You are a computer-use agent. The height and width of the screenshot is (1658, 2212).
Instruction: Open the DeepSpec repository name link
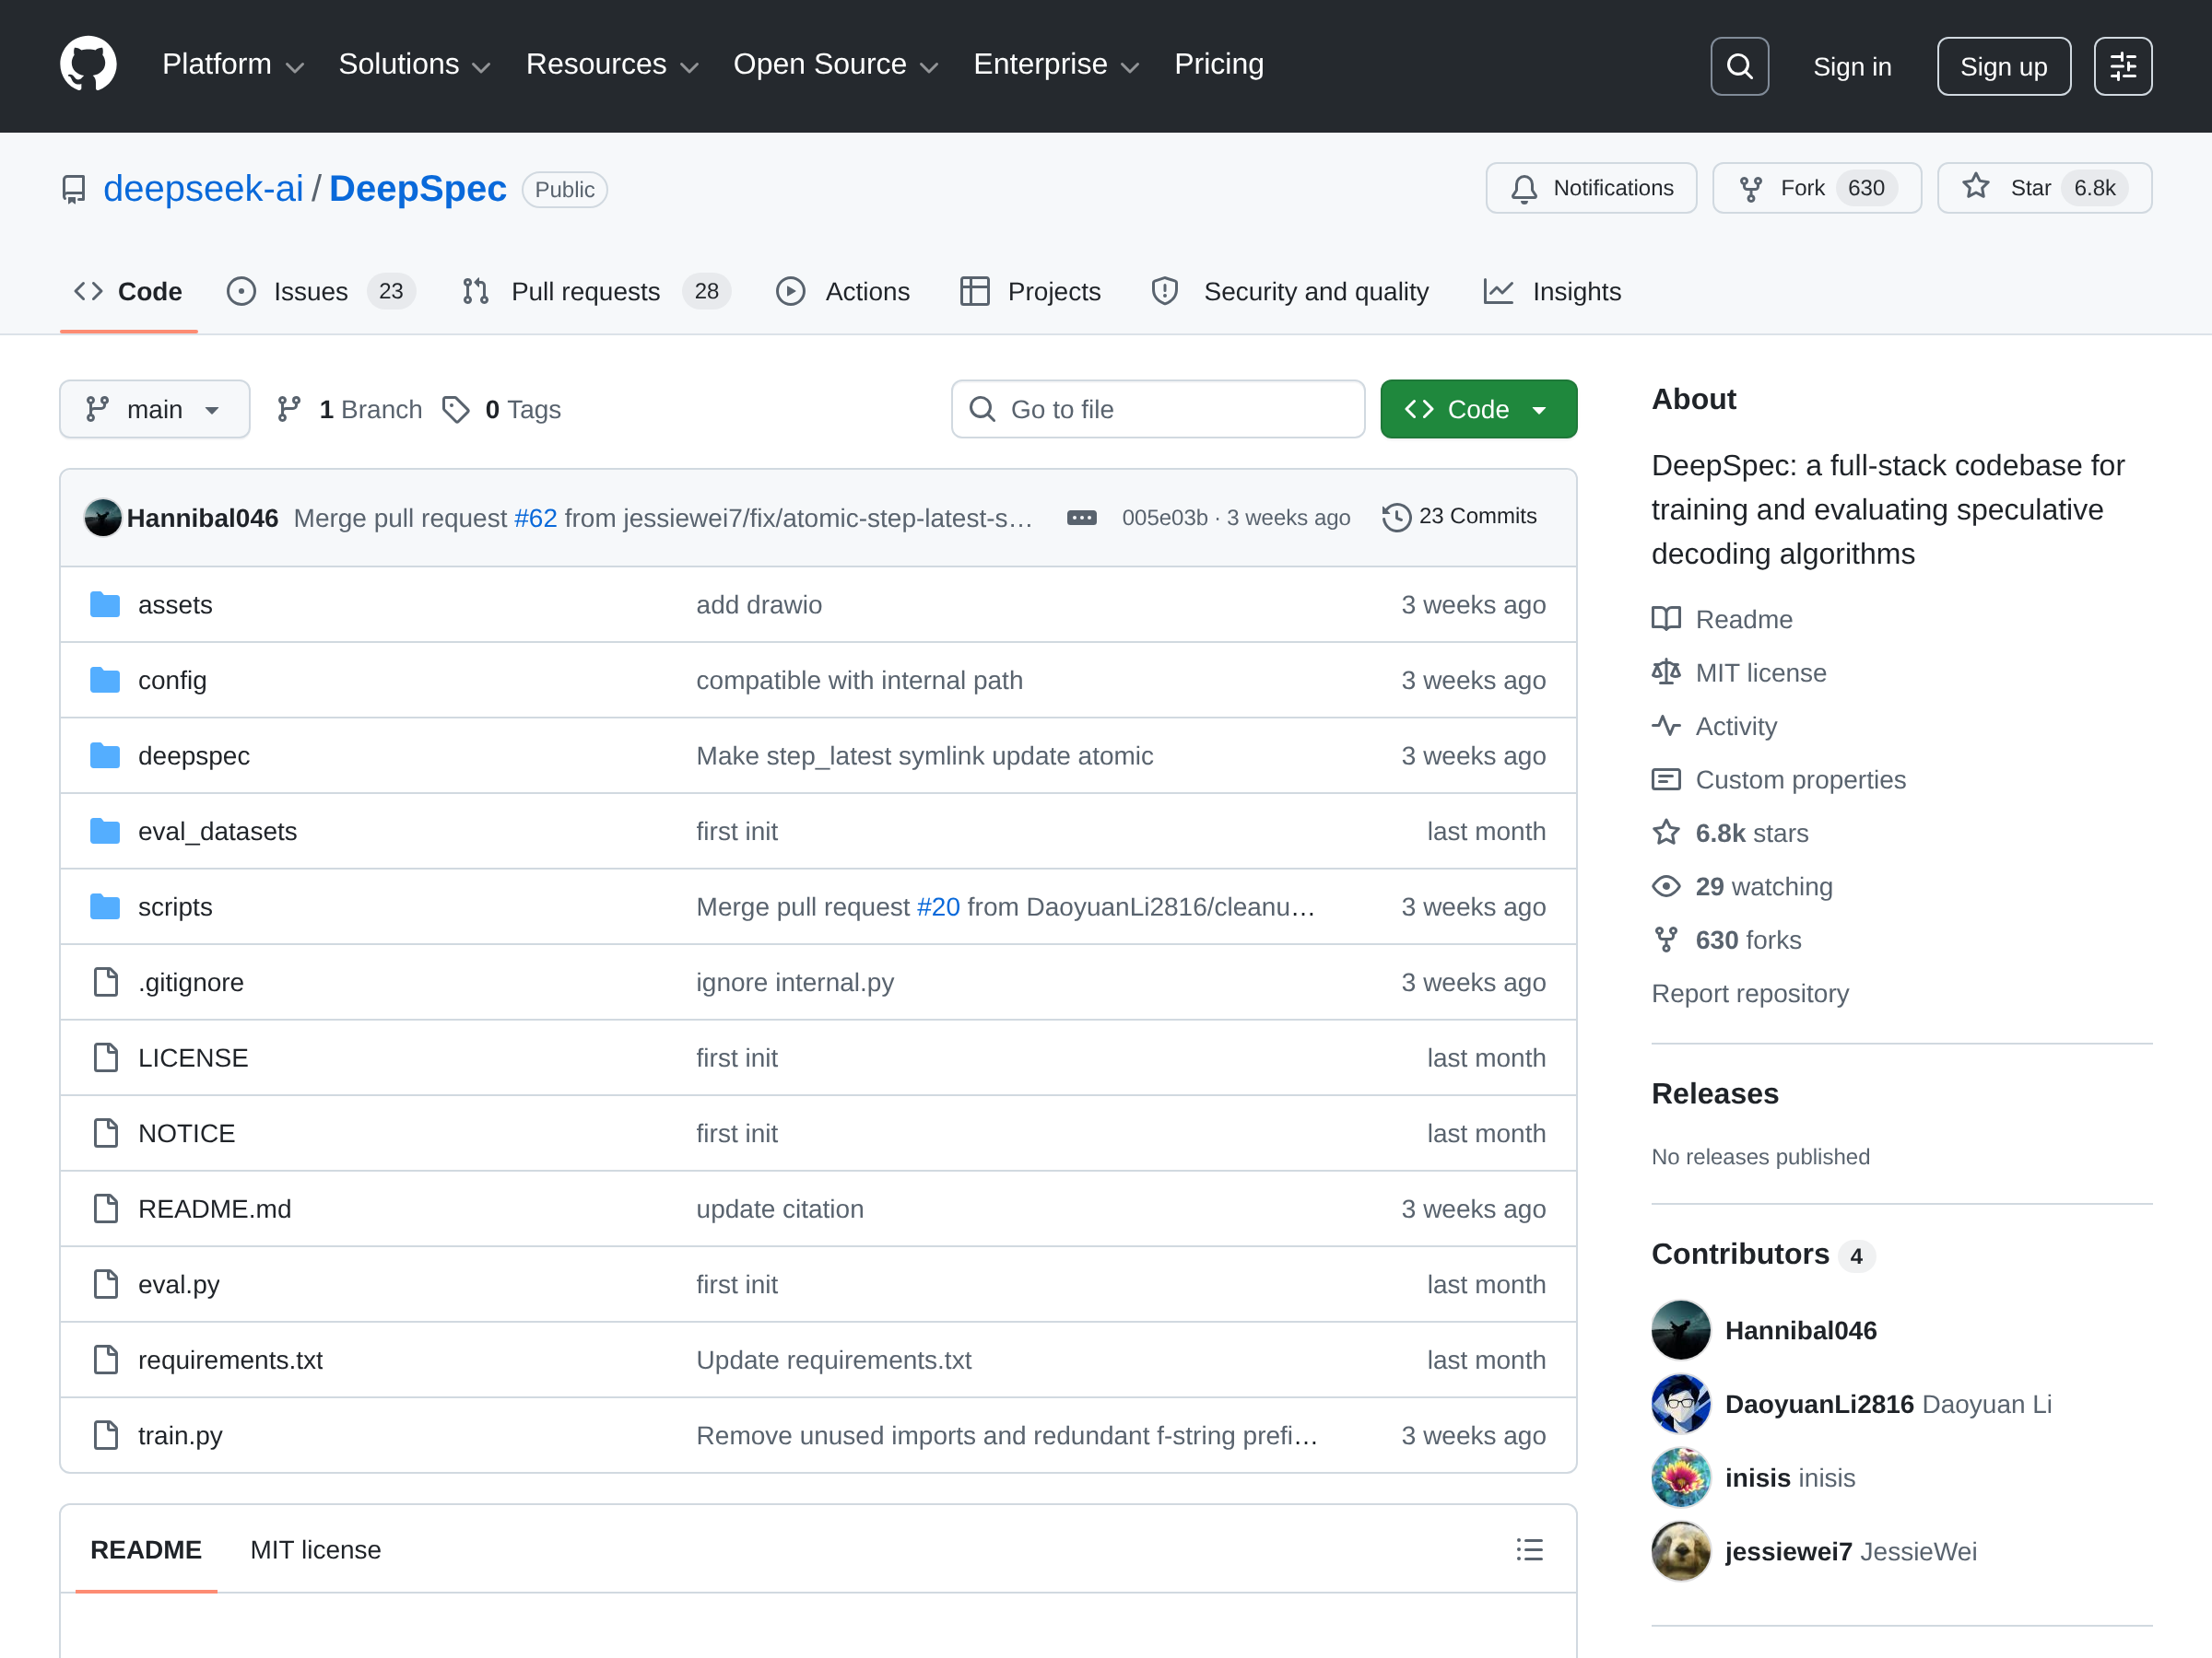point(418,189)
